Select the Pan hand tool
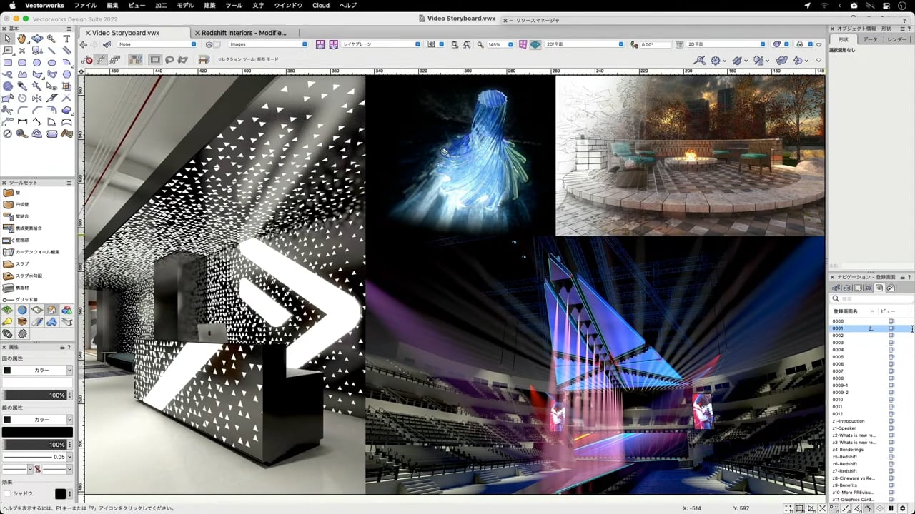The height and width of the screenshot is (514, 915). pos(22,39)
